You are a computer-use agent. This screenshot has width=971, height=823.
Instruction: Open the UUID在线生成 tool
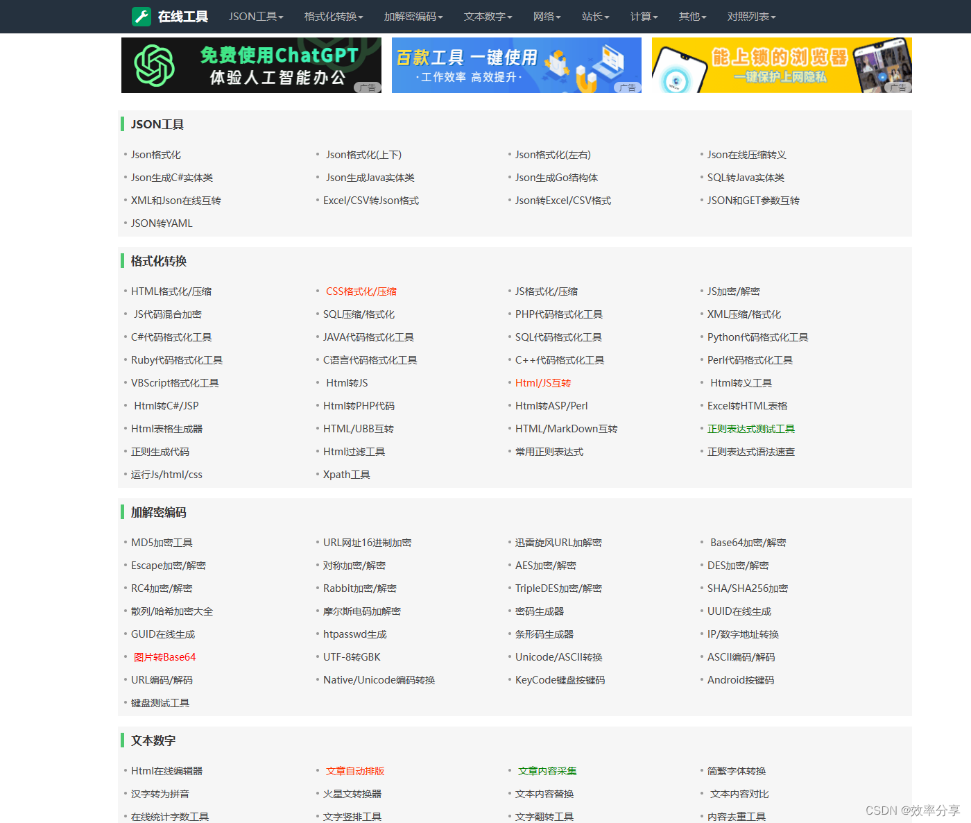739,611
